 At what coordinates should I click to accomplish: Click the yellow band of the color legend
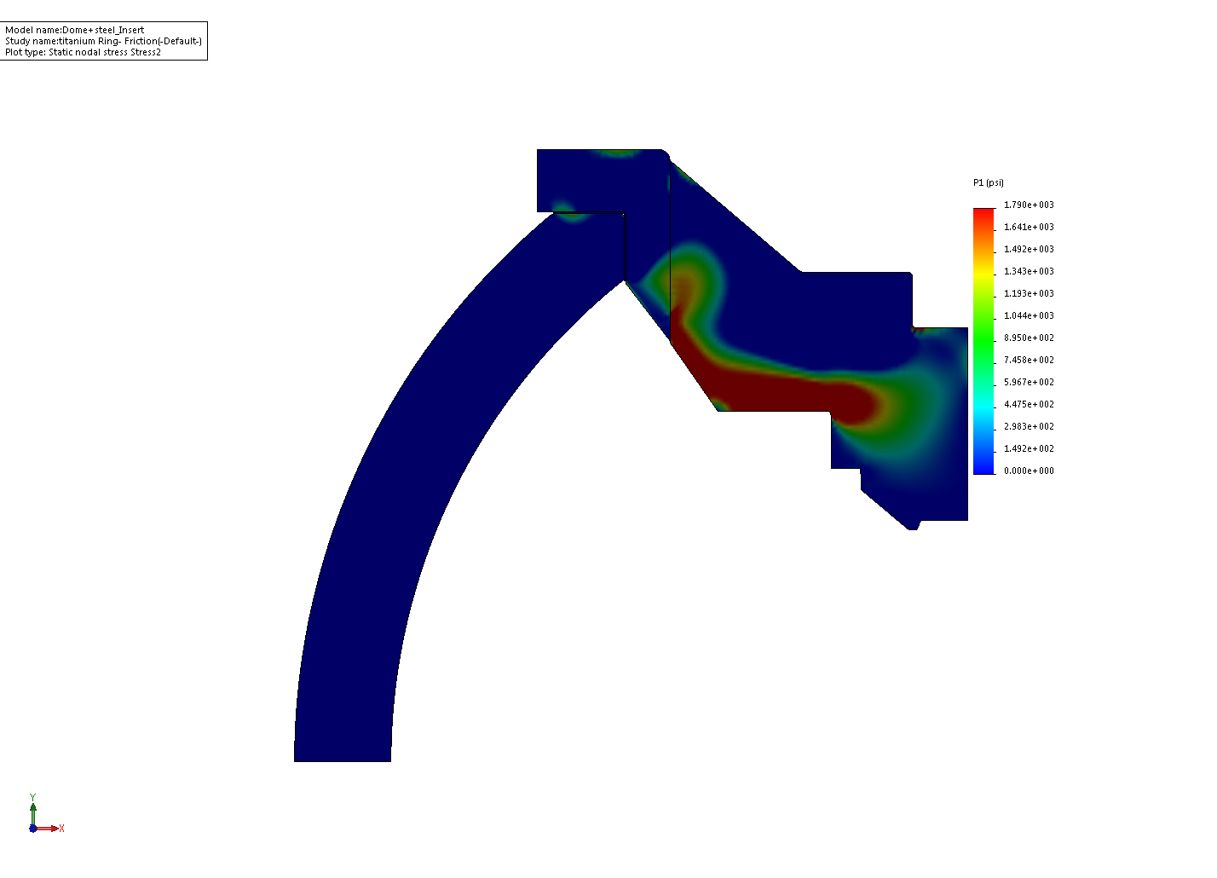click(x=983, y=273)
